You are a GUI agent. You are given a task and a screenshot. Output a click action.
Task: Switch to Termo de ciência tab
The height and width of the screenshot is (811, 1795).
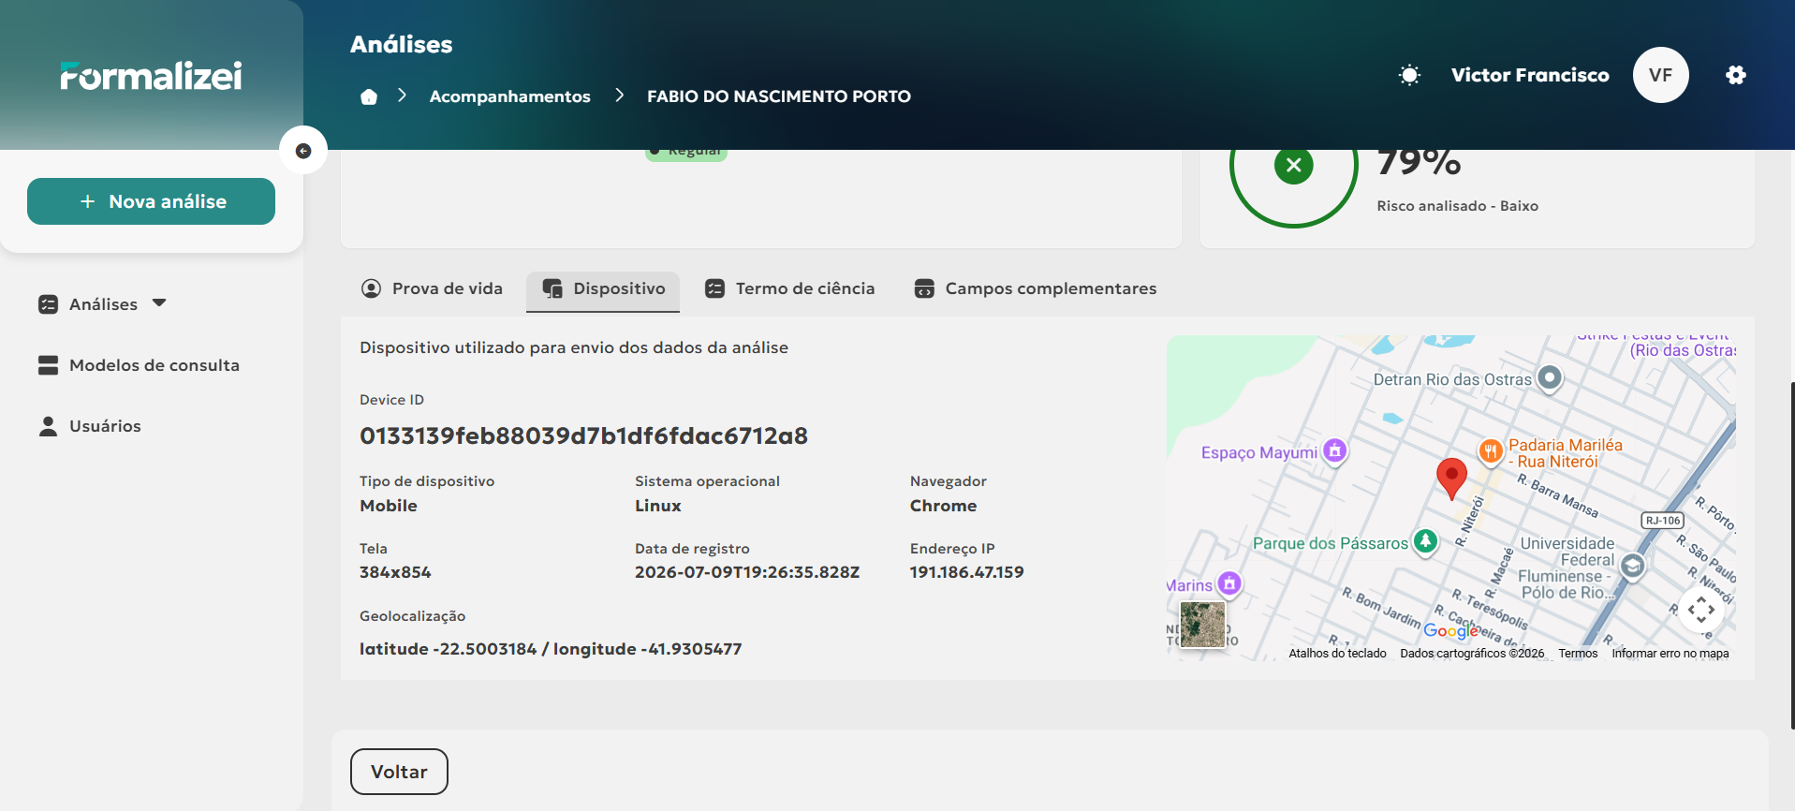(789, 288)
